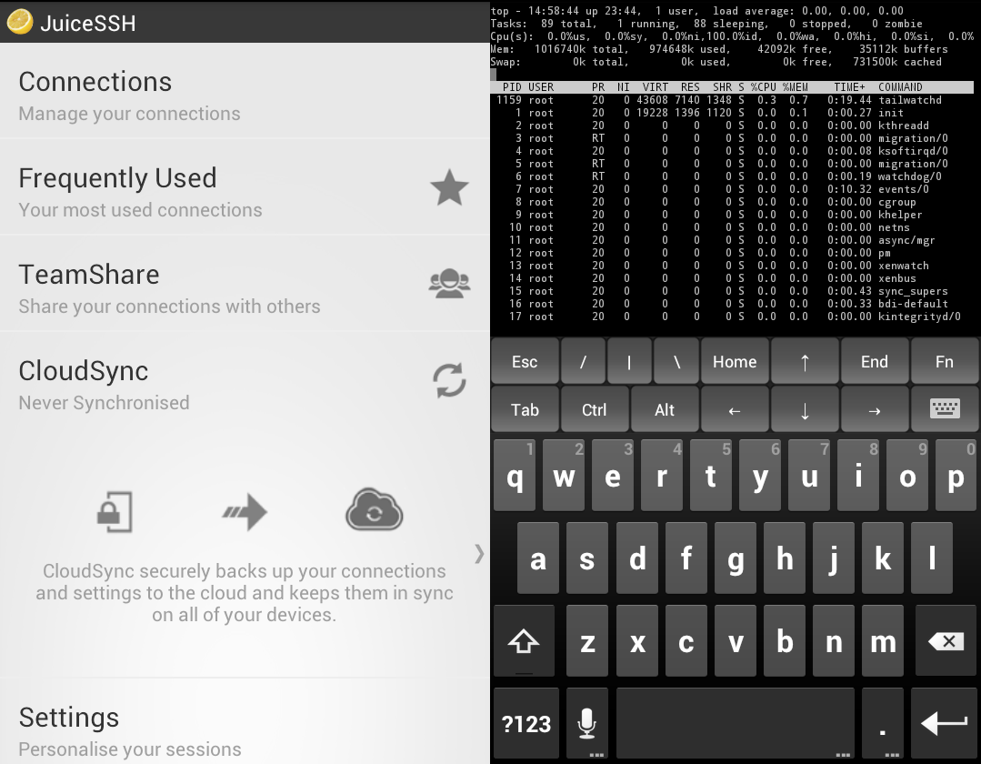Toggle the Shift key
981x764 pixels.
(526, 640)
